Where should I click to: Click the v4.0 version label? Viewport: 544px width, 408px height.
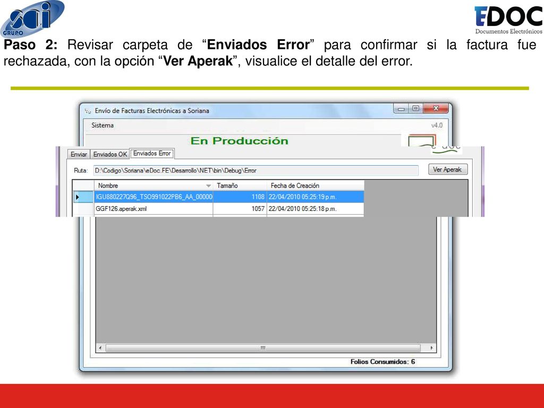point(437,125)
